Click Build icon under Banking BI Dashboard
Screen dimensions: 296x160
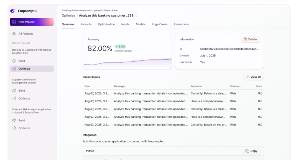(14, 61)
